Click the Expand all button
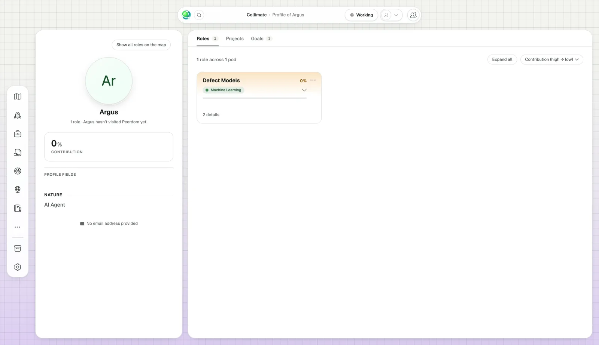Screen dimensions: 599x345 (502, 59)
